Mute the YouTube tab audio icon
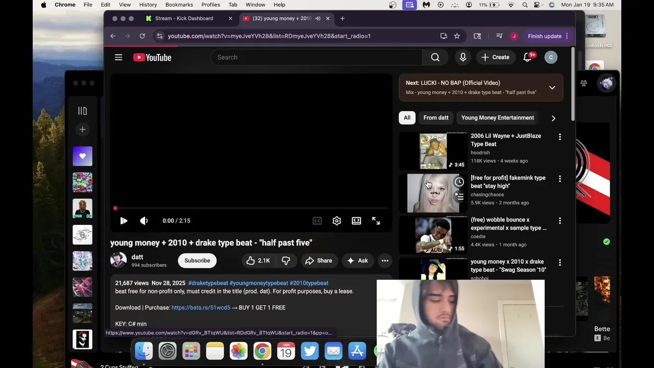This screenshot has width=654, height=368. [x=318, y=18]
